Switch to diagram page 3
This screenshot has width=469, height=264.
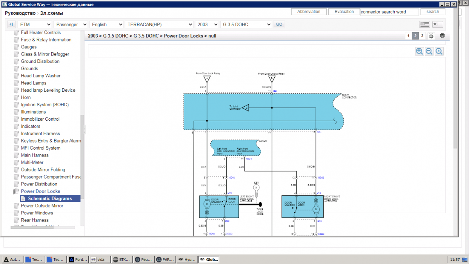tap(422, 36)
